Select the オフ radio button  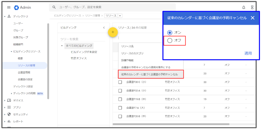click(x=170, y=41)
